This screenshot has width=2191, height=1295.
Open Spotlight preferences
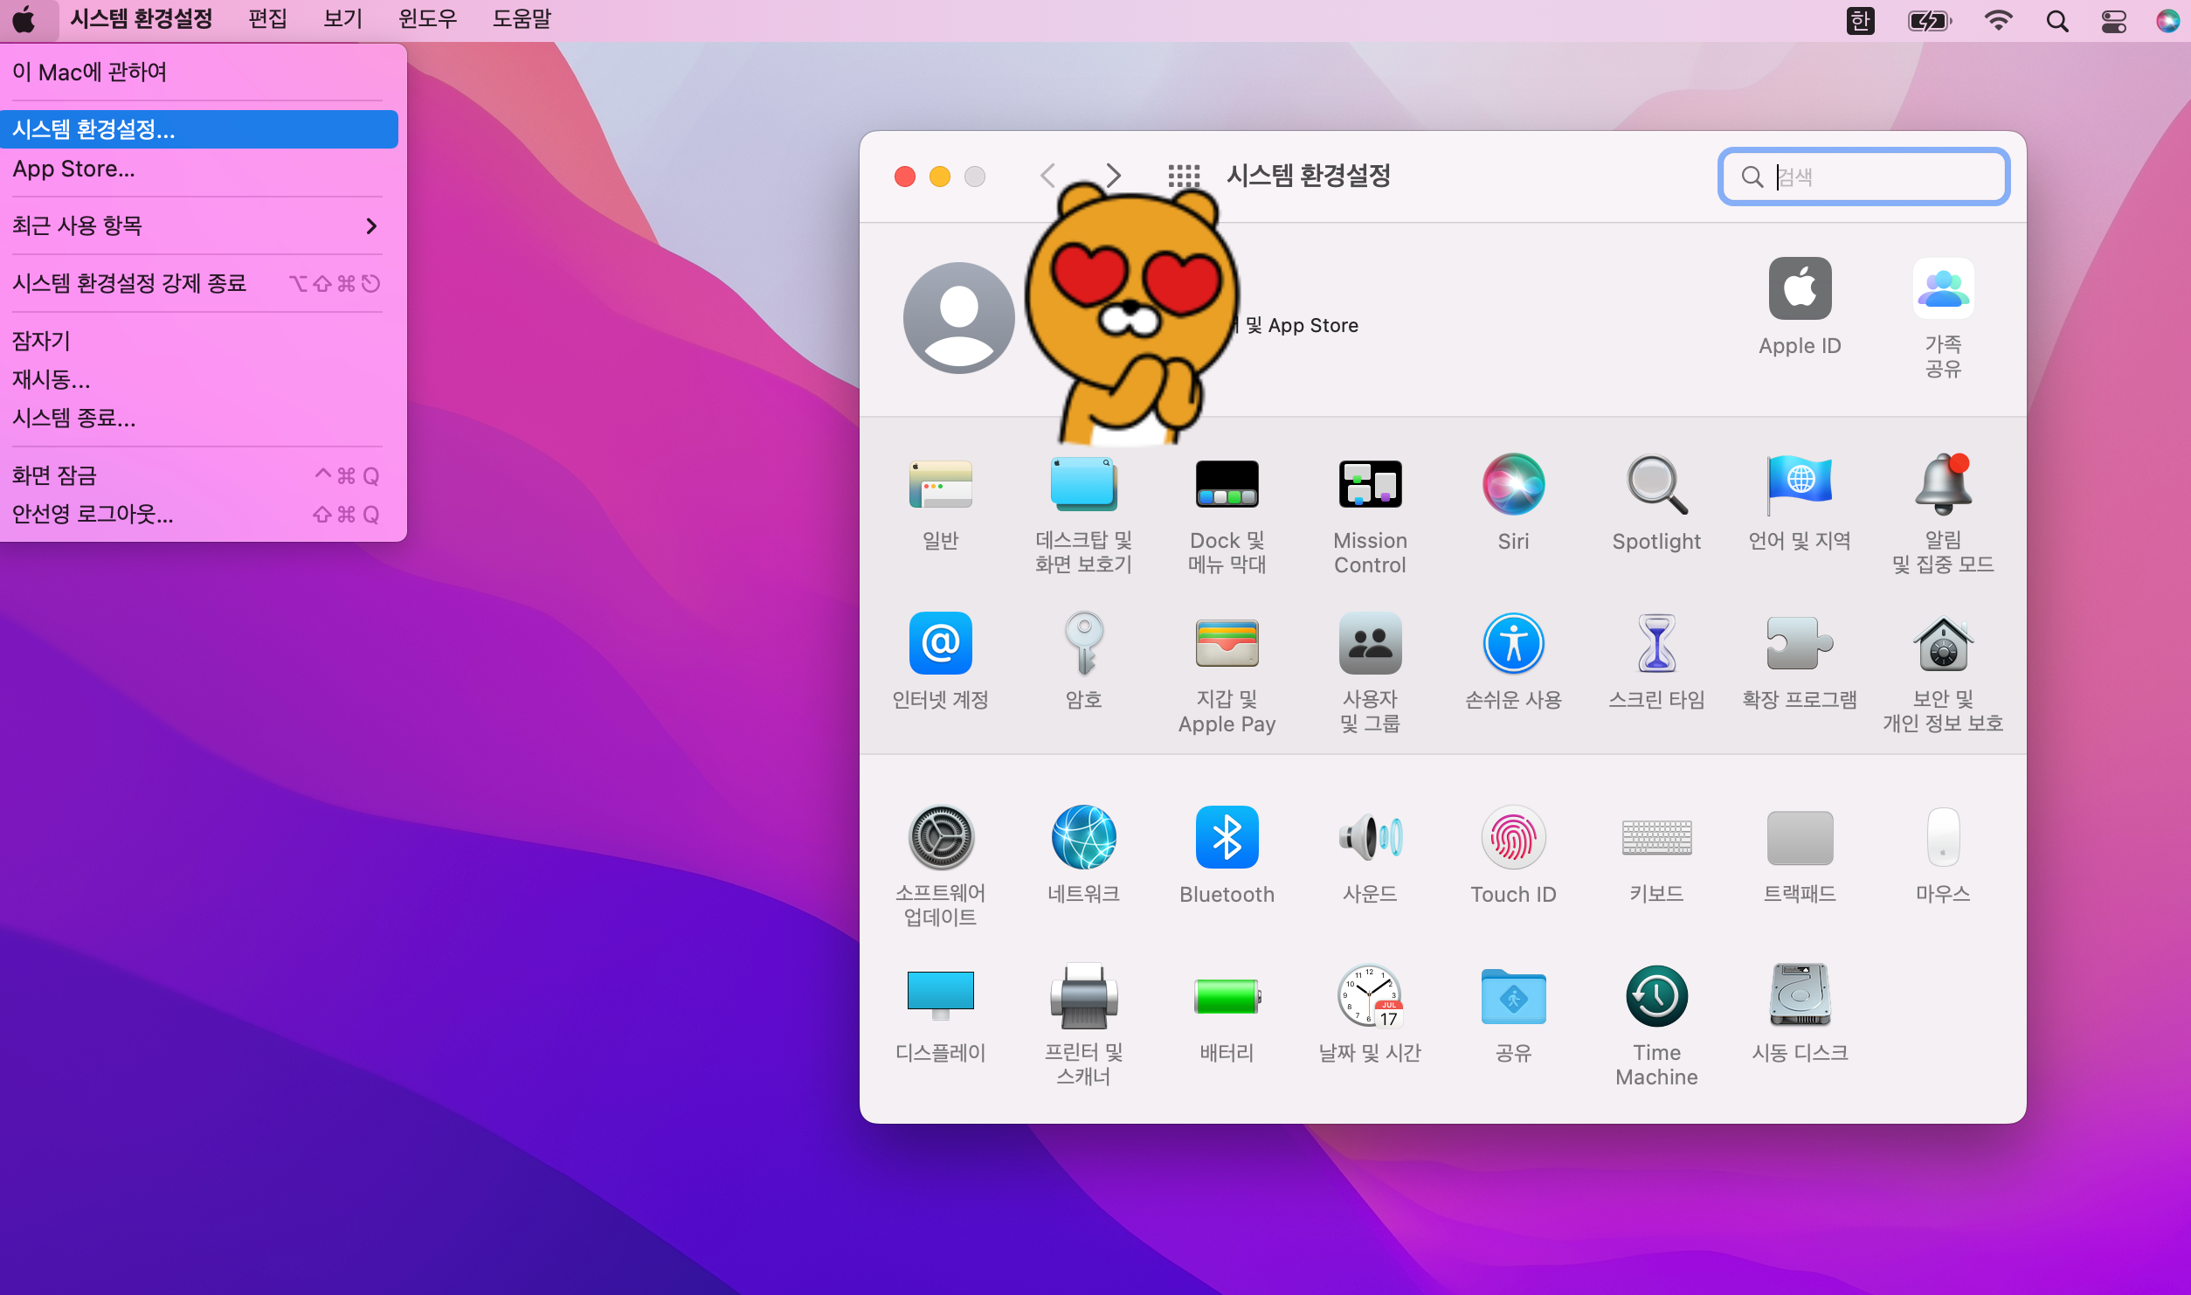click(1656, 502)
